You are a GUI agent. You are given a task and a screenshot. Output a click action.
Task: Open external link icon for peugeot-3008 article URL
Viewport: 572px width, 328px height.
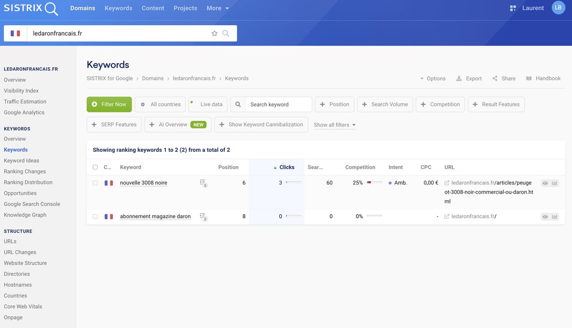point(447,183)
